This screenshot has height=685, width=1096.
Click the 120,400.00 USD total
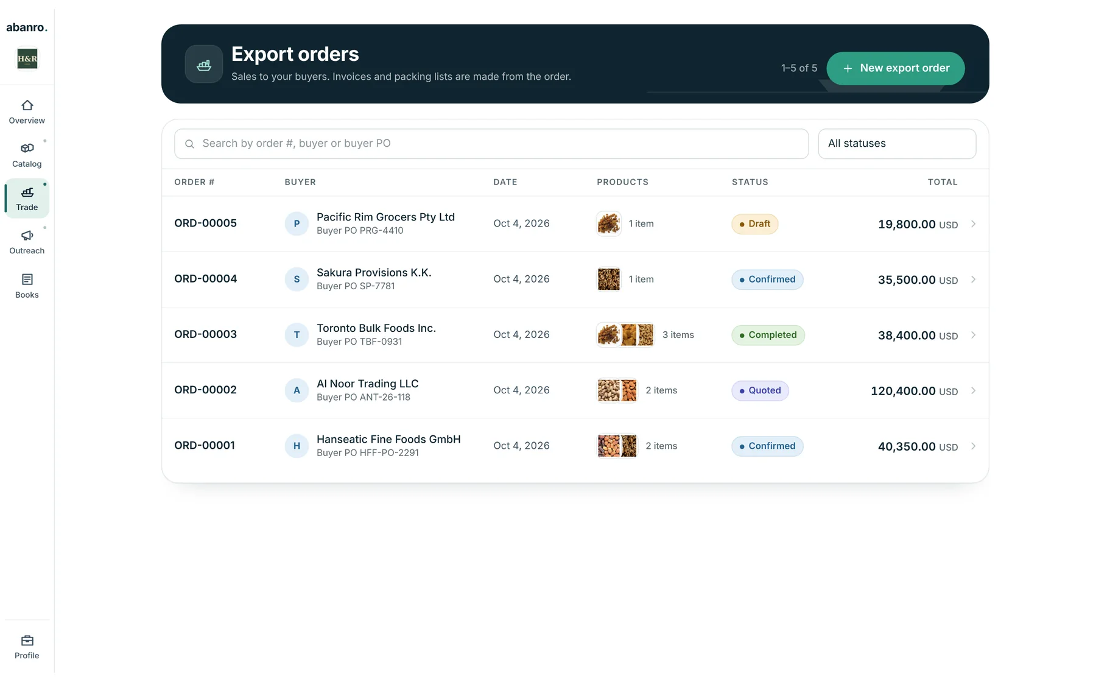coord(914,391)
